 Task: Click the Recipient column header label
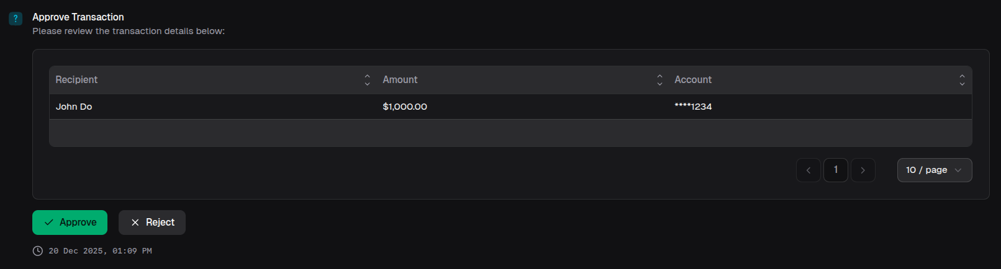(x=76, y=80)
